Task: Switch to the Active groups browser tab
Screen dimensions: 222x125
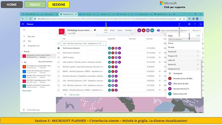Action: (49, 14)
